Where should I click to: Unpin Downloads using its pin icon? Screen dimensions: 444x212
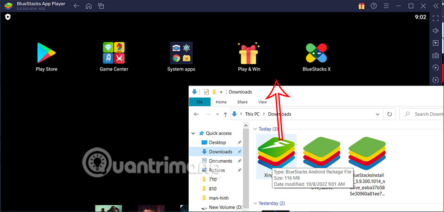tap(239, 152)
